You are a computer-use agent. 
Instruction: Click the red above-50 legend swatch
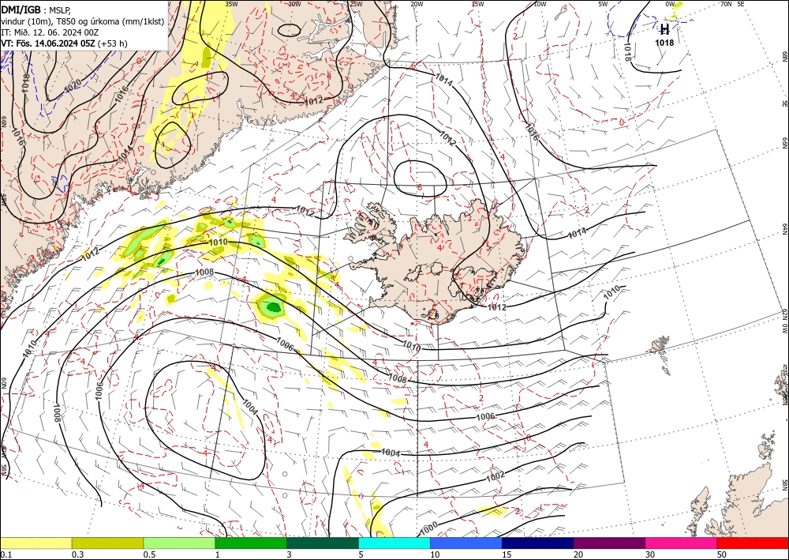pos(753,543)
